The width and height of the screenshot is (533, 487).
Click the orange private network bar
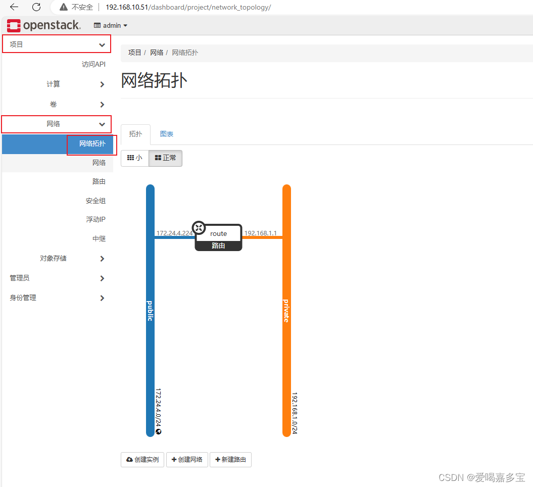click(286, 311)
